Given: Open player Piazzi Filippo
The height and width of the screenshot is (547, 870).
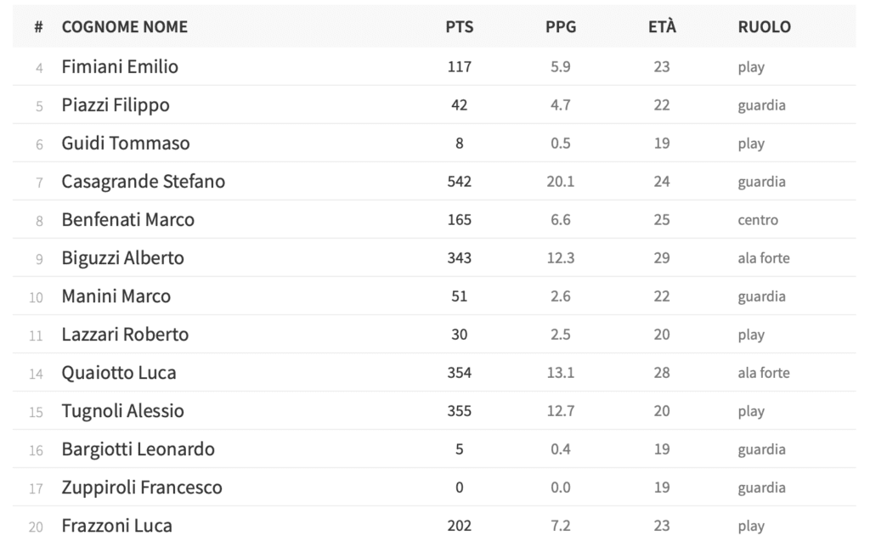Looking at the screenshot, I should [x=116, y=104].
